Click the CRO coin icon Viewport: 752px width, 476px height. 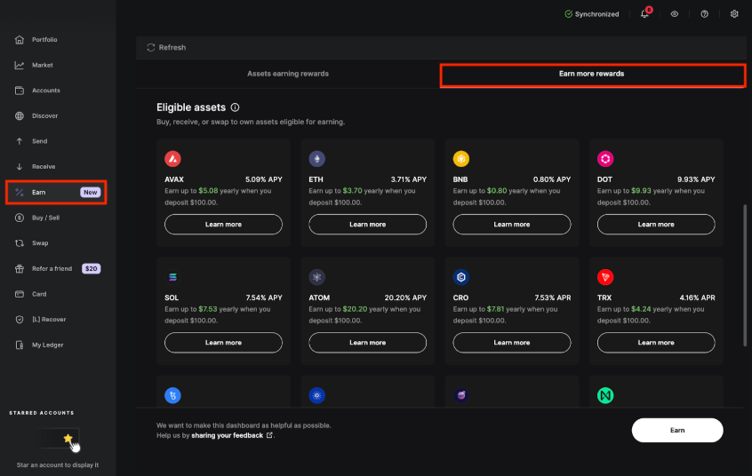[461, 277]
